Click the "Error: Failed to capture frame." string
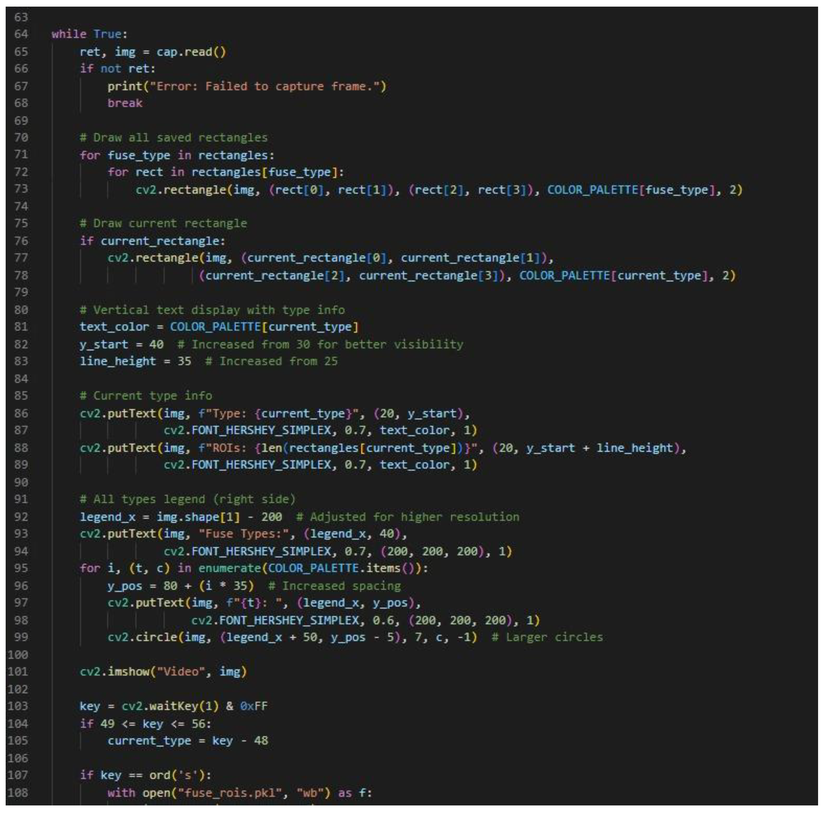The height and width of the screenshot is (813, 825). coord(265,86)
